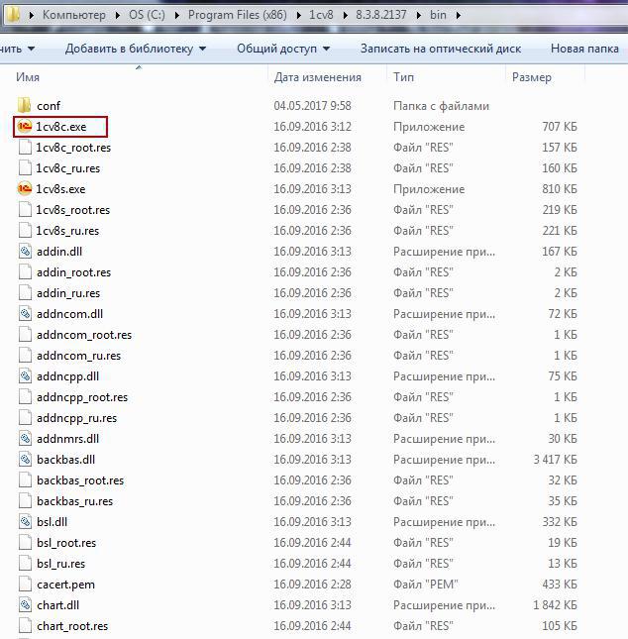Select the 1cv8c.exe application icon
The width and height of the screenshot is (628, 639).
pos(25,127)
